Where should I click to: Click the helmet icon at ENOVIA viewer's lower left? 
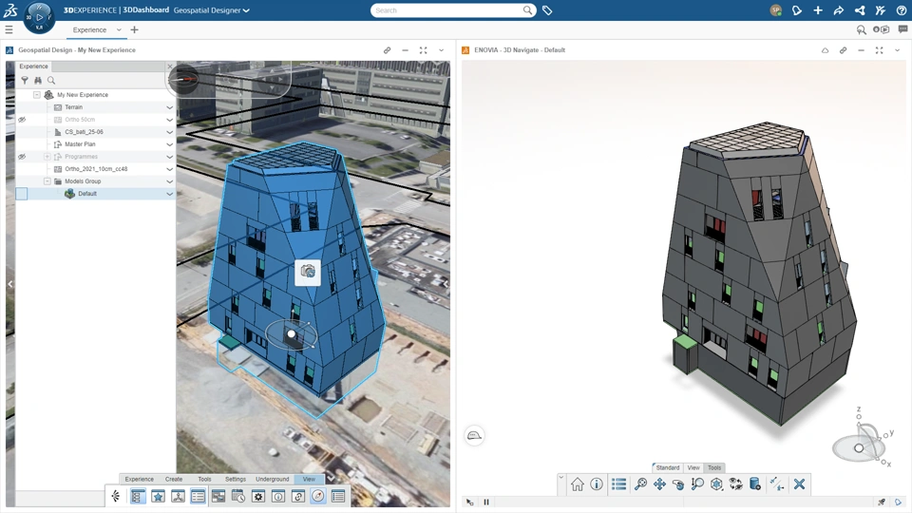pos(475,436)
